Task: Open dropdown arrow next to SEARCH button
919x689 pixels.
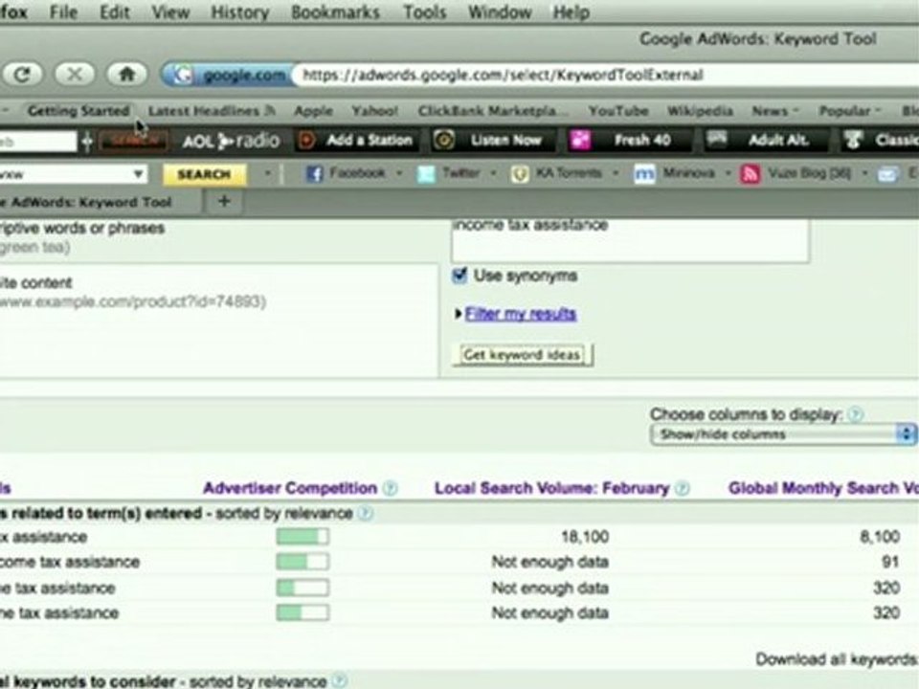Action: [267, 173]
